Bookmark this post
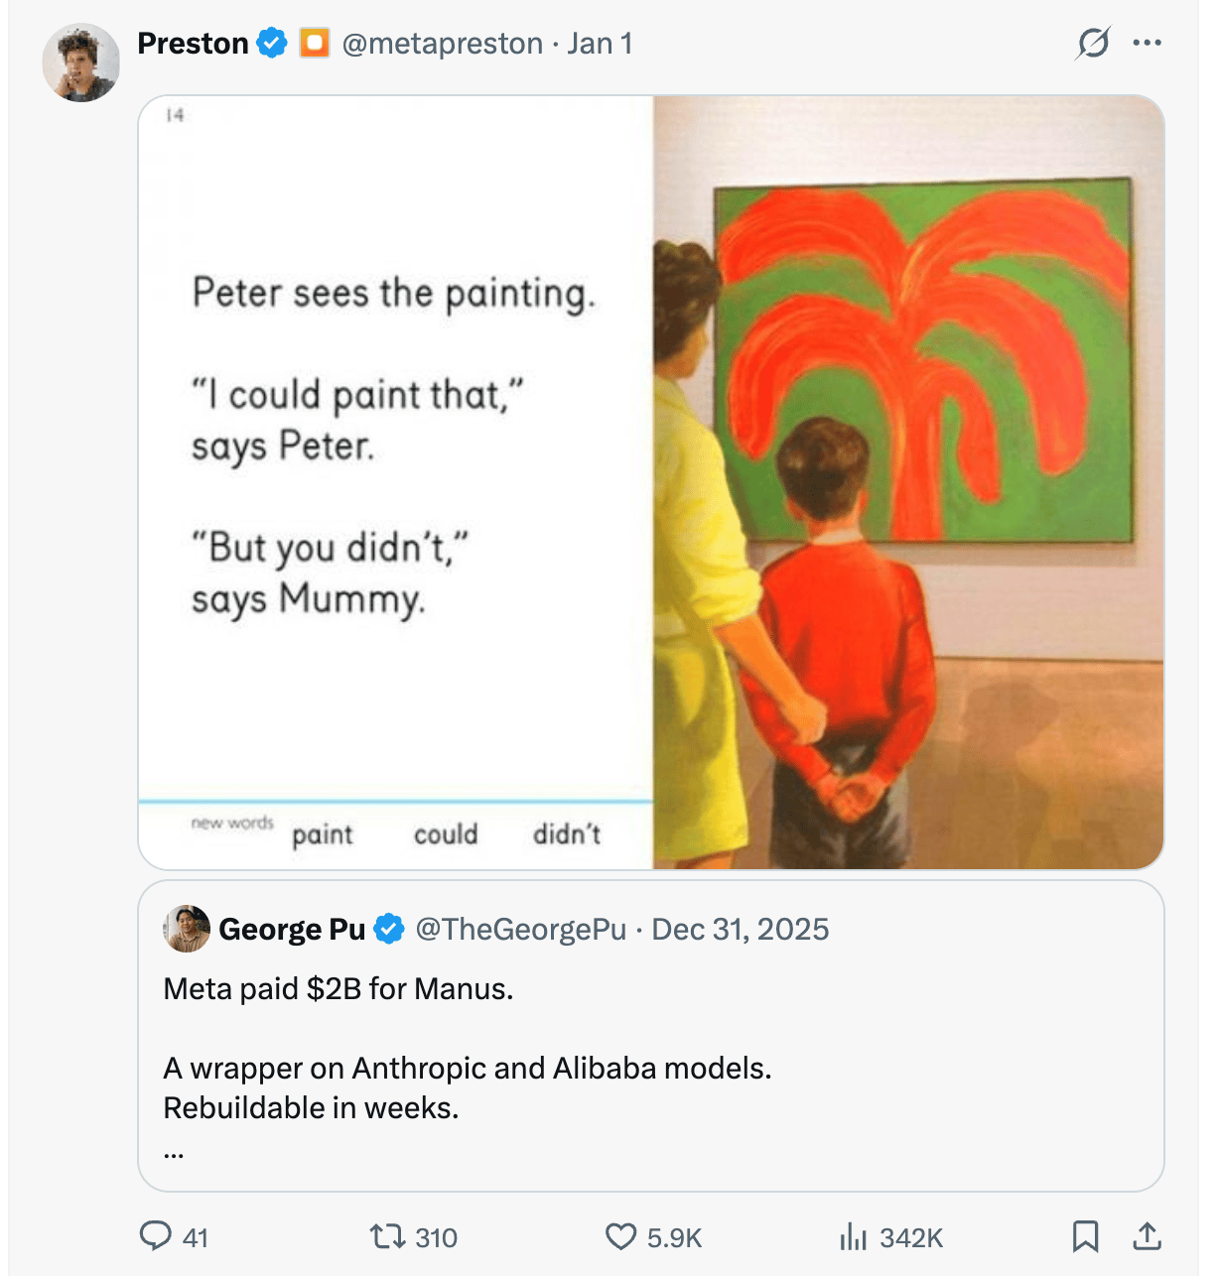The image size is (1217, 1276). coord(1085,1236)
